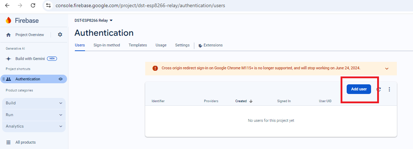
Task: Open the DST-ESP8266 Relay project dropdown
Action: pyautogui.click(x=94, y=20)
